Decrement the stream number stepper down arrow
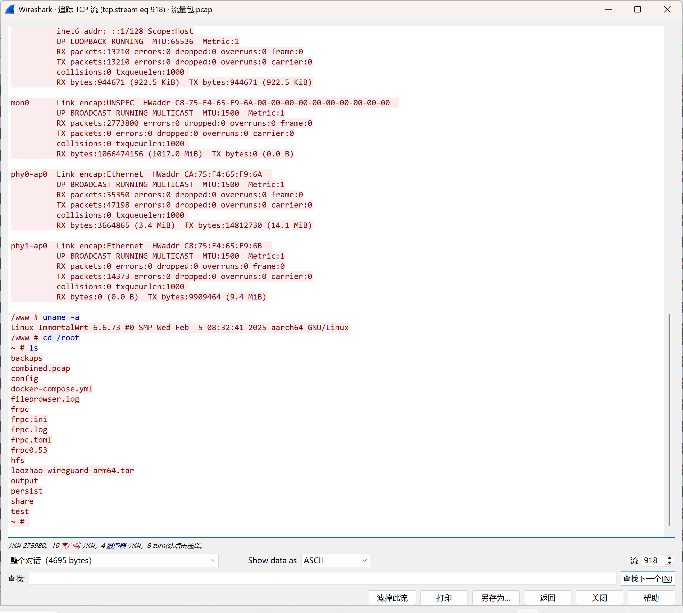Viewport: 683px width, 613px height. point(670,563)
